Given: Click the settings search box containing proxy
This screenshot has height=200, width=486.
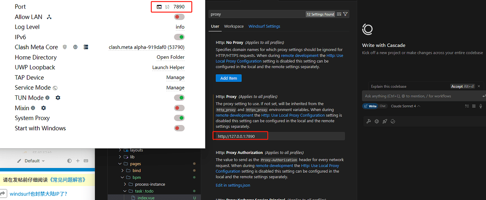Looking at the screenshot, I should coord(278,14).
